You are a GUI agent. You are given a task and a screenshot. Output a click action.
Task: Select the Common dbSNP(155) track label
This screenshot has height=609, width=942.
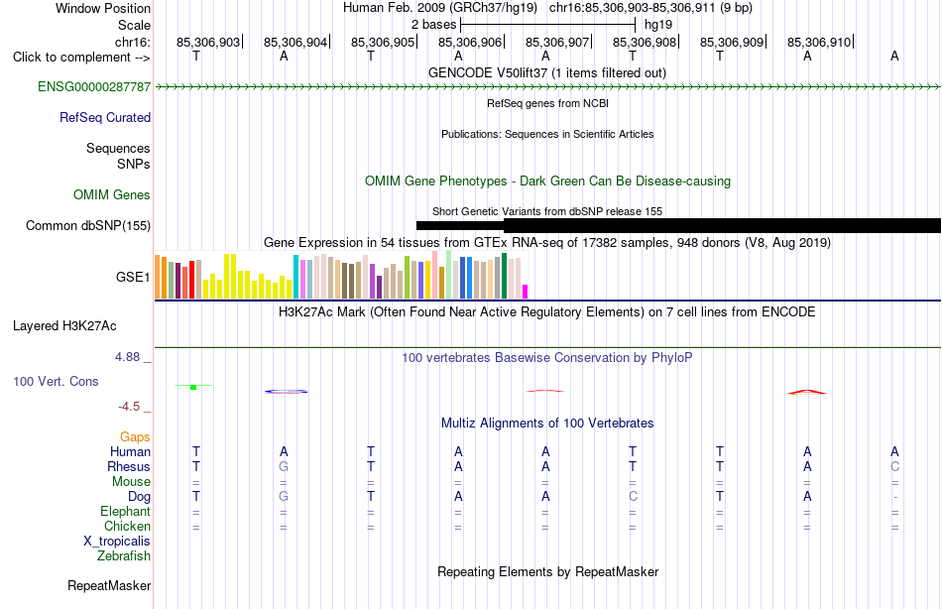[x=87, y=225]
